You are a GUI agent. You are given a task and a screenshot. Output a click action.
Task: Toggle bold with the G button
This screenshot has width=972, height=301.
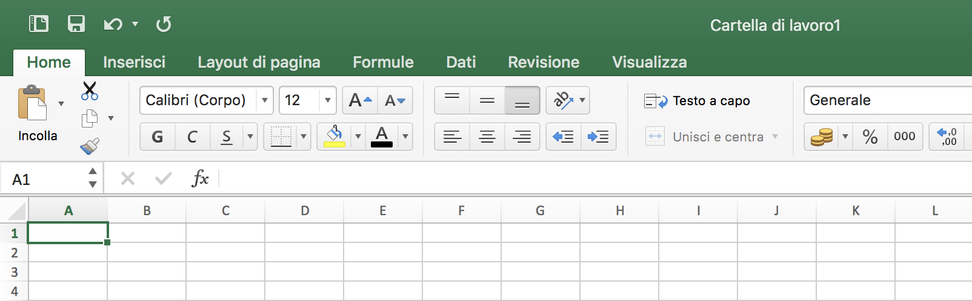(158, 137)
